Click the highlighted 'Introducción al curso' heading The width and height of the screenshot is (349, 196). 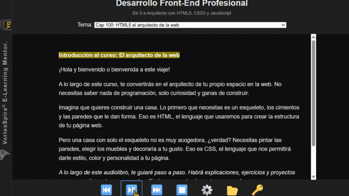(119, 55)
